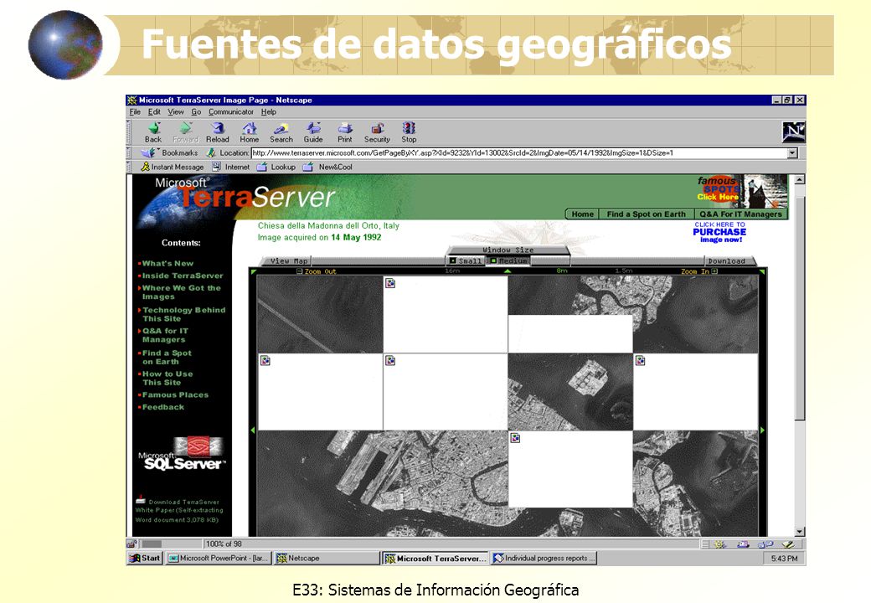
Task: Download TerraServer White Paper link
Action: [179, 510]
